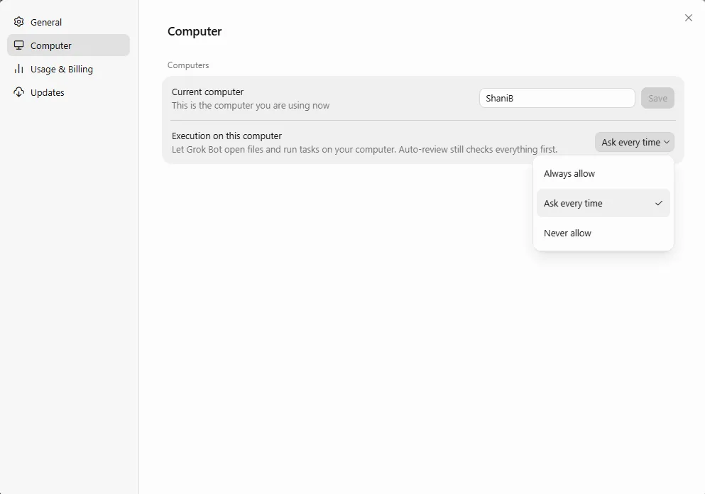
Task: Close the settings window with the X
Action: click(x=689, y=18)
